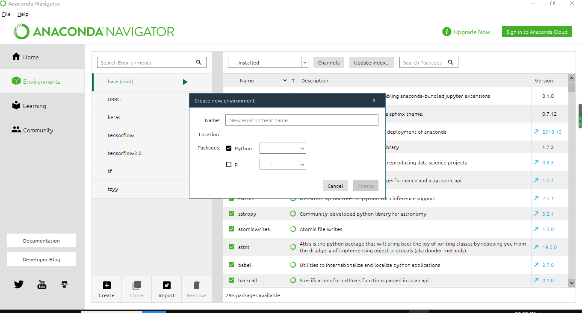582x313 pixels.
Task: Close the Create new environment dialog
Action: pyautogui.click(x=374, y=101)
